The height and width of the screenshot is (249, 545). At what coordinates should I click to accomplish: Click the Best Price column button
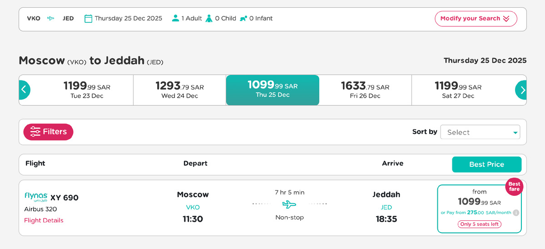click(486, 164)
